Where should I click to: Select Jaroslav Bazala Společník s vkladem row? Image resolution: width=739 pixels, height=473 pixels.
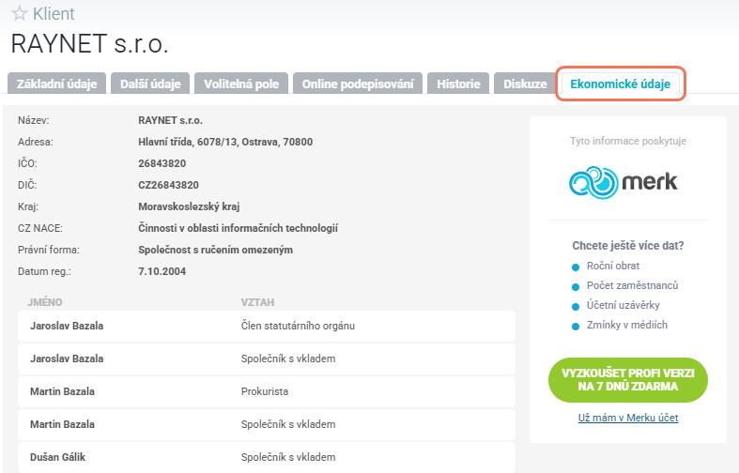(267, 359)
